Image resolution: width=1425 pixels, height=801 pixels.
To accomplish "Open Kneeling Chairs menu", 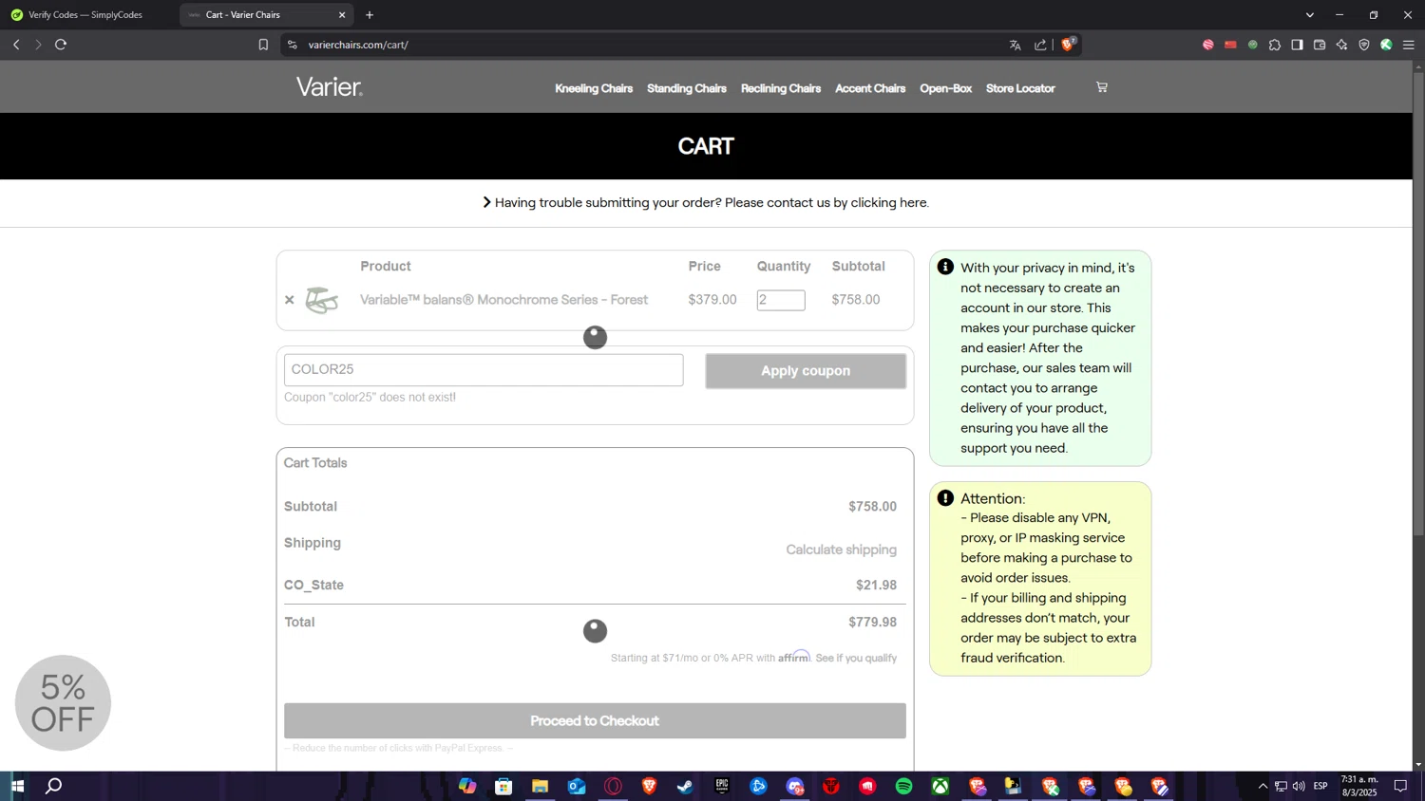I will (594, 88).
